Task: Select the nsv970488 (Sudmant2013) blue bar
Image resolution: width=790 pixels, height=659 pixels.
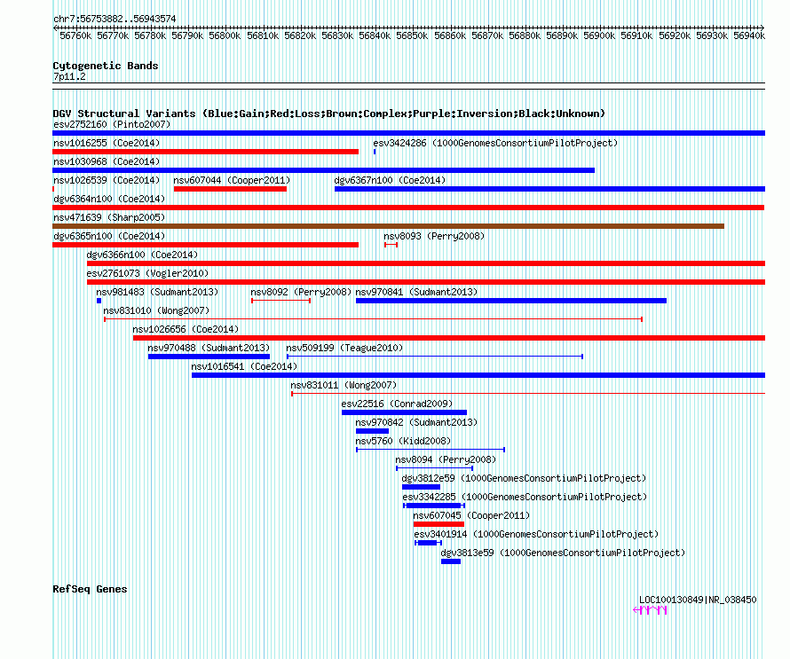Action: (209, 357)
